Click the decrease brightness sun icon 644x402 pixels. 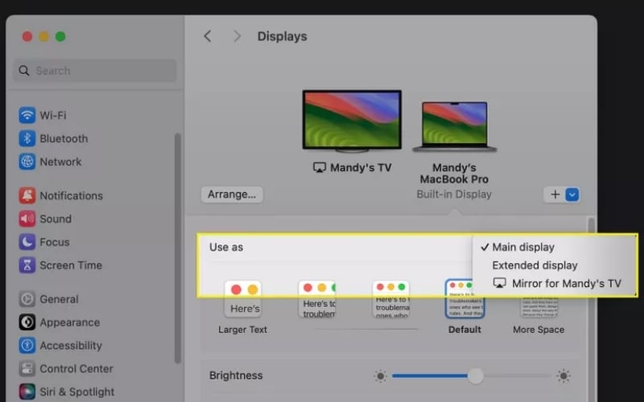[380, 375]
